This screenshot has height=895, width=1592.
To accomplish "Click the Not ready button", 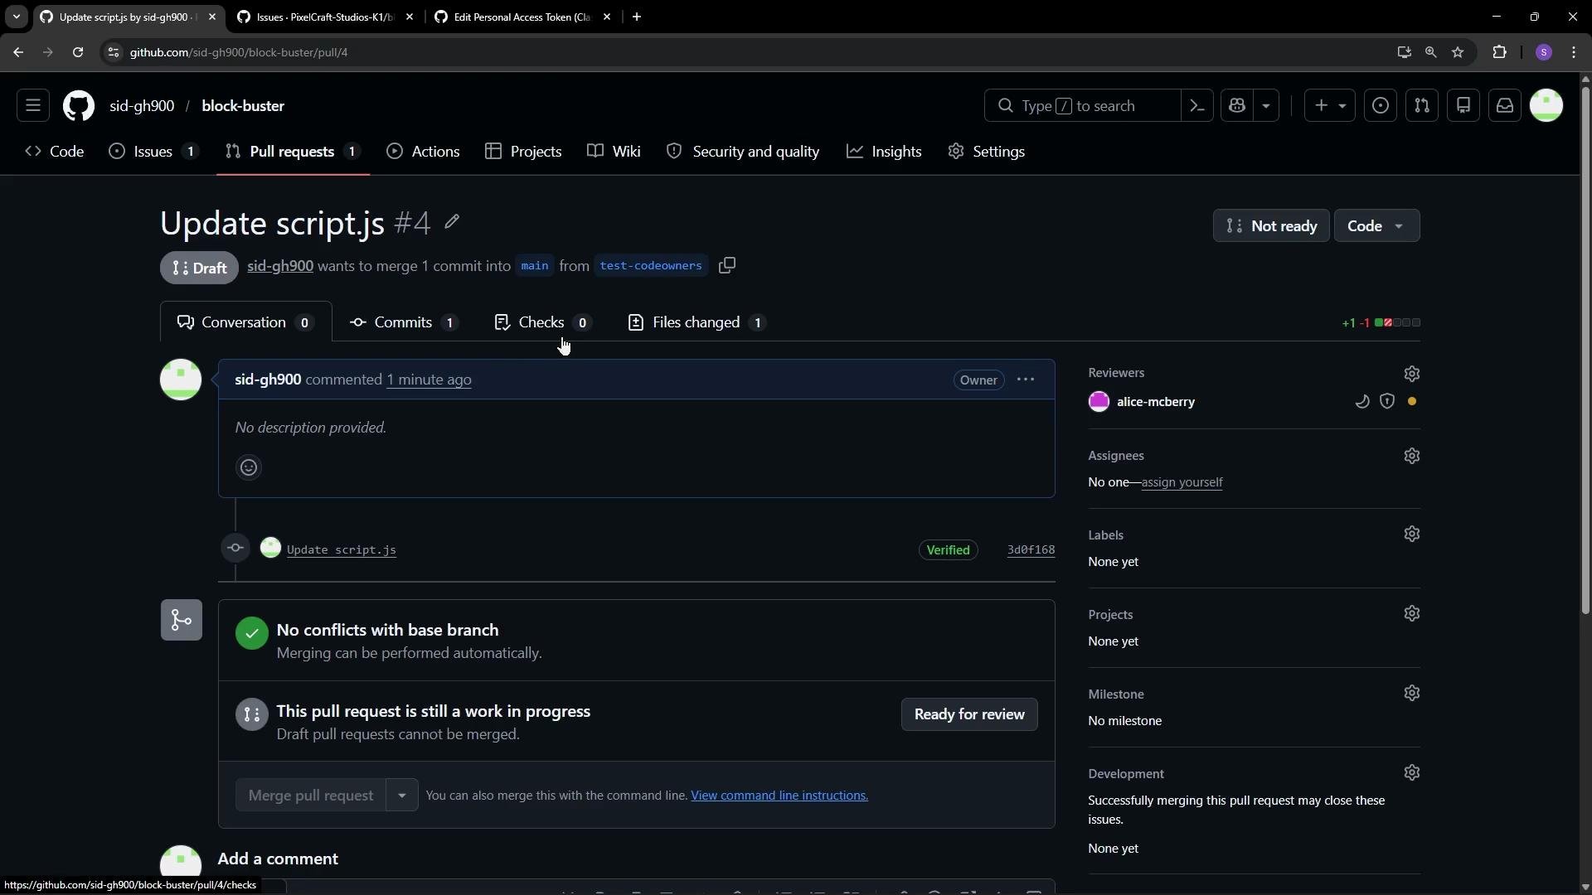I will coord(1271,226).
